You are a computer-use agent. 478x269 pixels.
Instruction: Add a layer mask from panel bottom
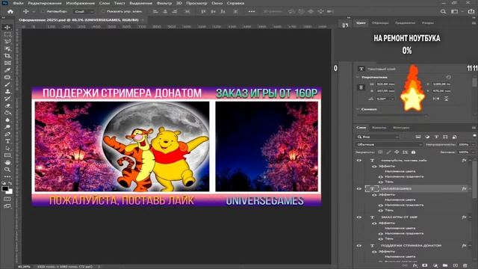click(425, 266)
